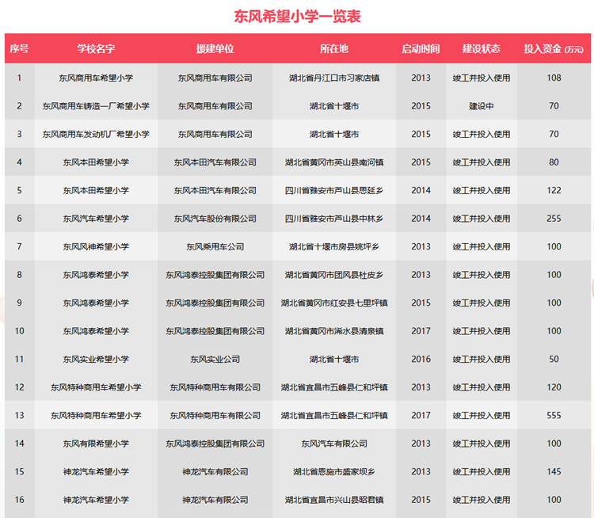Click location 湖北省丹江口市习家店镇
Screen dimensions: 594x518
click(334, 78)
